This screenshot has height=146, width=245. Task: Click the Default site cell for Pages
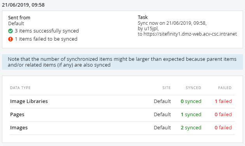[x=162, y=115]
